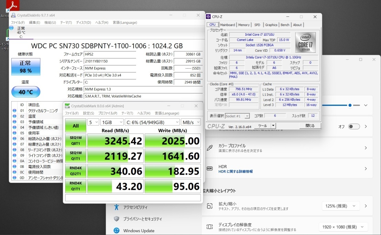Expand the MB/s unit dropdown
Viewport: 381px width, 235px height.
[x=191, y=122]
